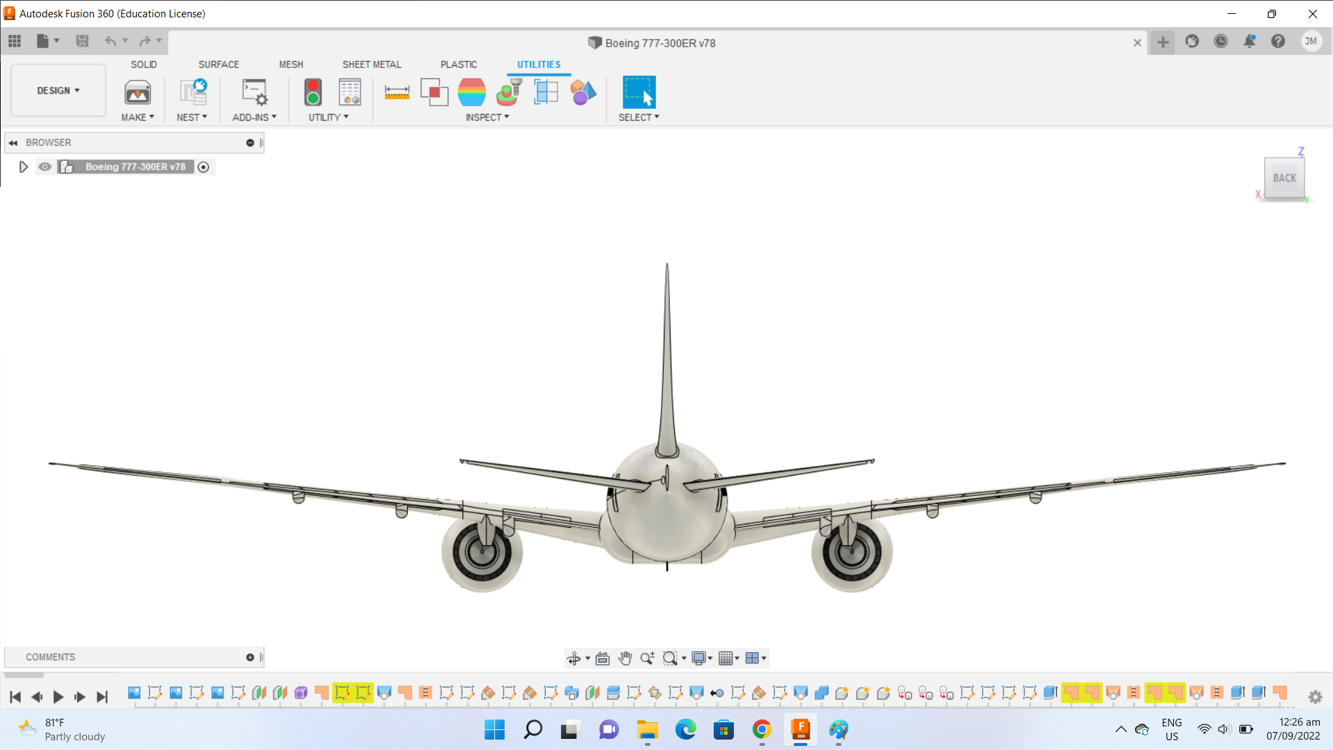This screenshot has height=750, width=1333.
Task: Click the Orbit navigation icon
Action: 573,658
